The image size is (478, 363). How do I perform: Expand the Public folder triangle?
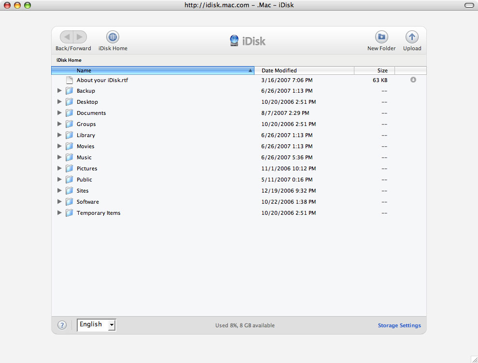click(x=59, y=179)
